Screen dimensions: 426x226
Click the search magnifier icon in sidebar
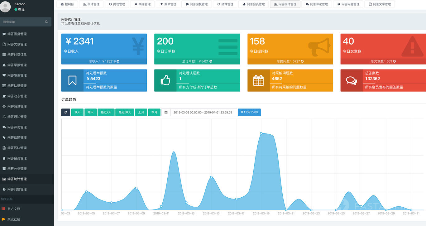46,22
